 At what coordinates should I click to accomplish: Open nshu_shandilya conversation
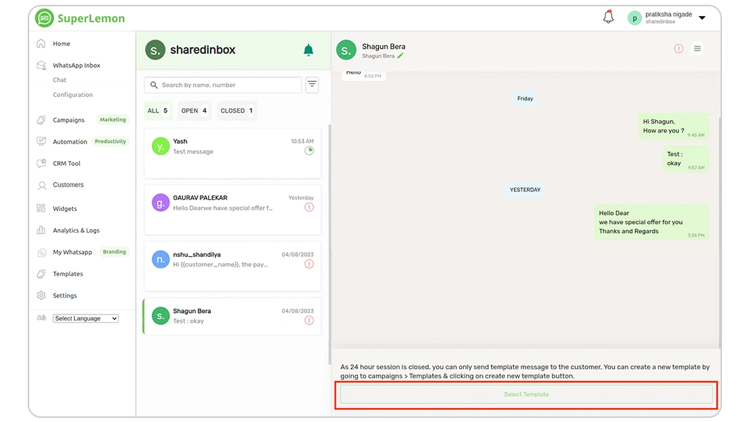click(x=232, y=267)
